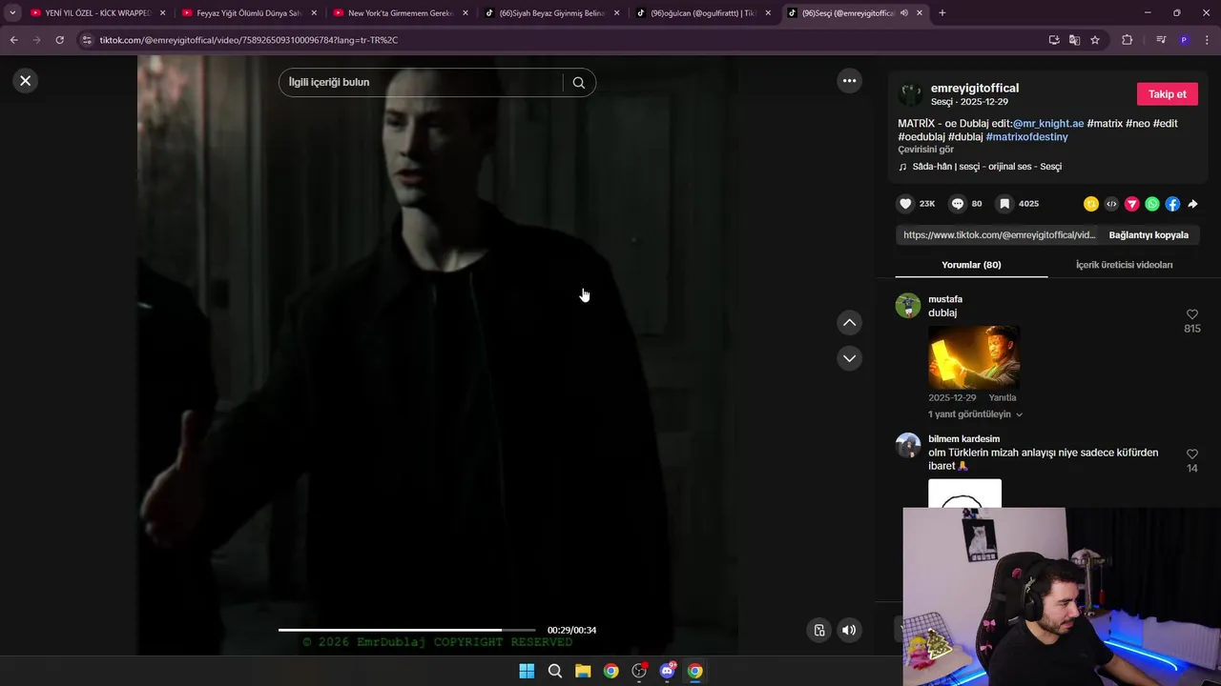Reload the page
1221x686 pixels.
point(59,40)
